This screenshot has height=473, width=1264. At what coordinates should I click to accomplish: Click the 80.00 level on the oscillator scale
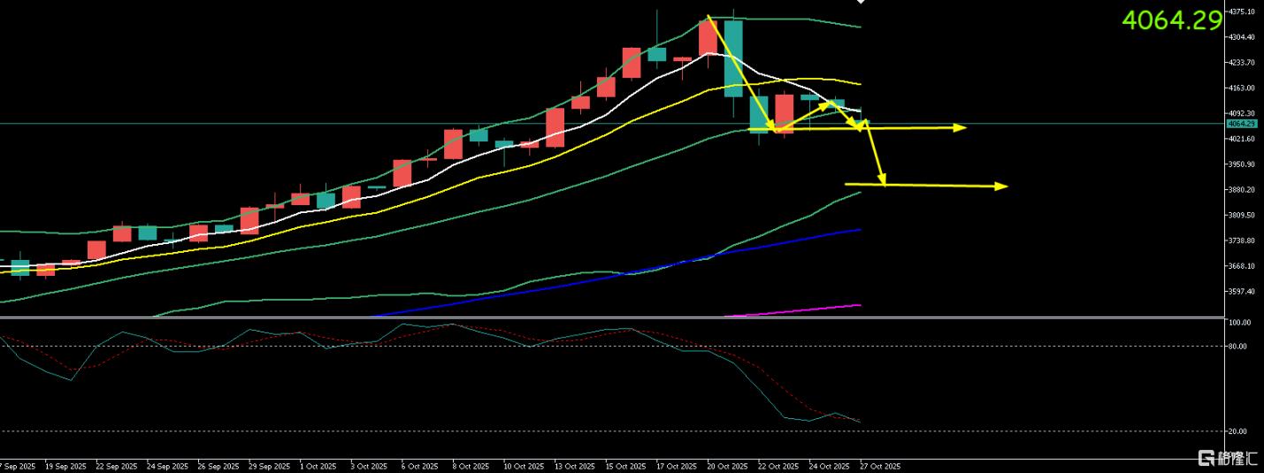click(1237, 347)
